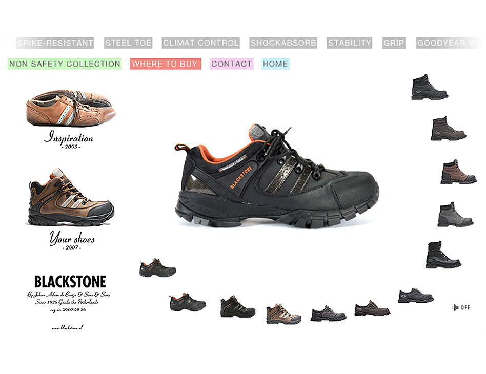This screenshot has height=374, width=486.
Task: Open the GOODYEAR WELT menu item
Action: 449,43
